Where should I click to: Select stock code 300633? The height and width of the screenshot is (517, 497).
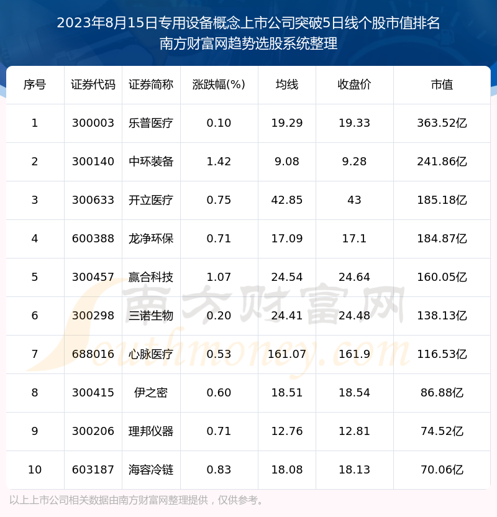click(x=93, y=200)
